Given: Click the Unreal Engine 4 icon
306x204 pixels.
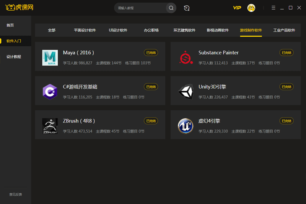Looking at the screenshot, I should (186, 126).
